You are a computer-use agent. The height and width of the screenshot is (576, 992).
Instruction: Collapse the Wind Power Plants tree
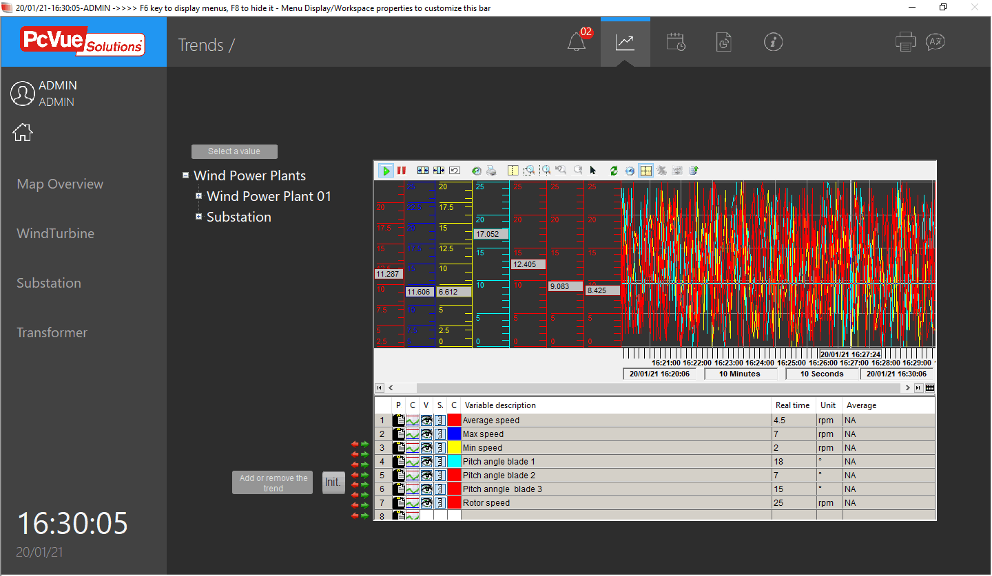tap(185, 175)
